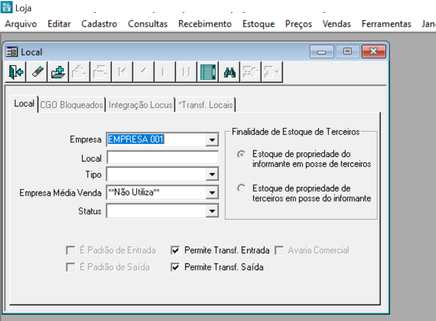Open the Vendas menu
The height and width of the screenshot is (321, 436).
[337, 24]
